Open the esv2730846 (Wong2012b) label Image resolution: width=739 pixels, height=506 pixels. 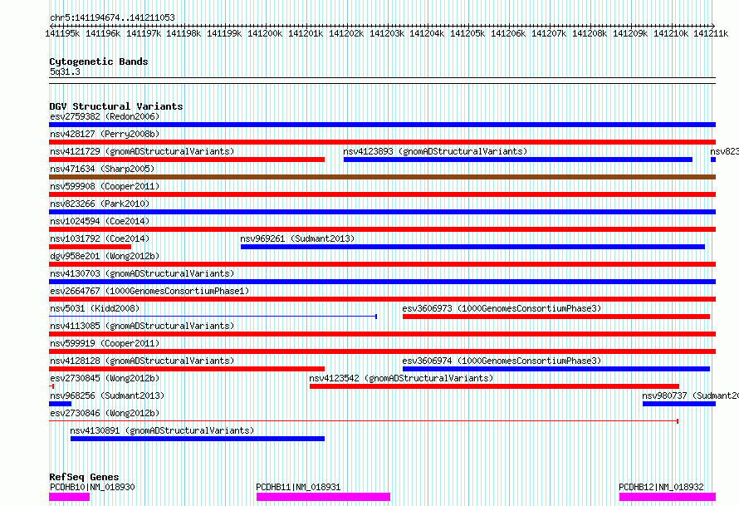click(x=105, y=413)
